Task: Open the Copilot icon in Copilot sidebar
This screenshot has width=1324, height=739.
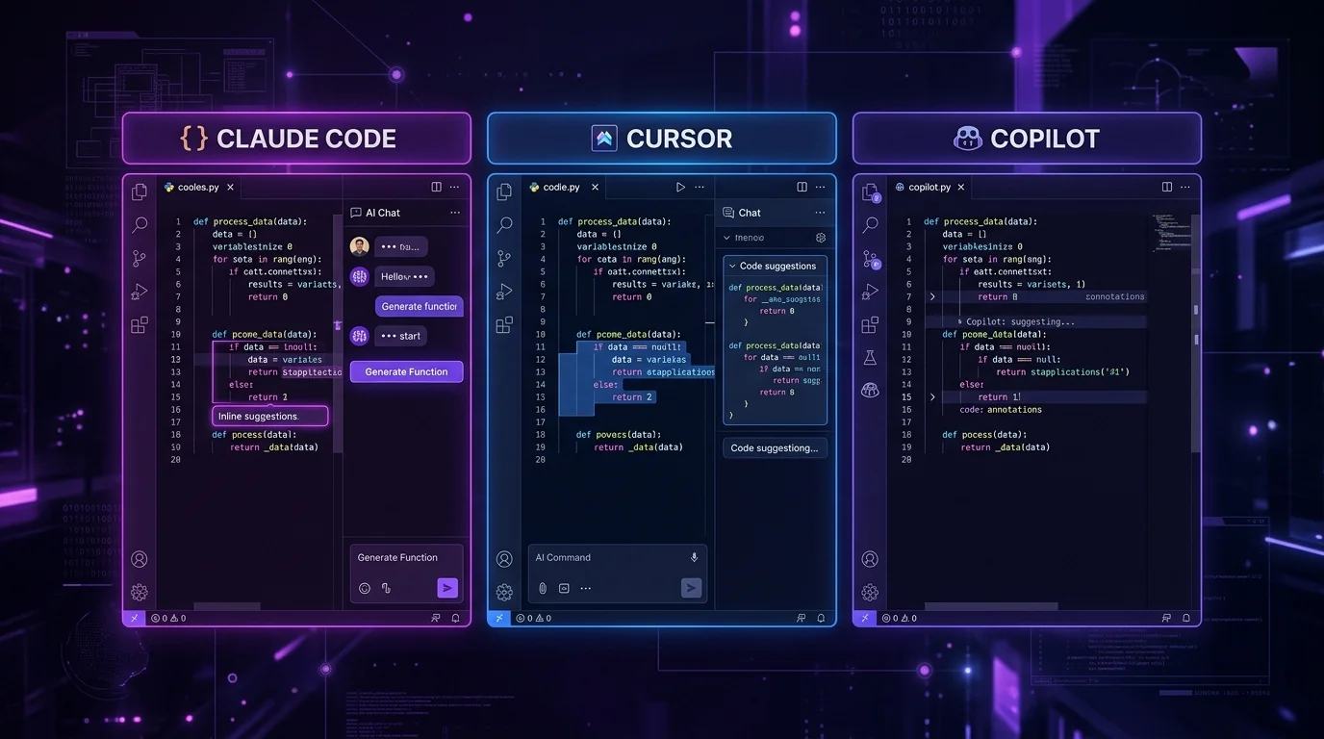Action: [870, 390]
